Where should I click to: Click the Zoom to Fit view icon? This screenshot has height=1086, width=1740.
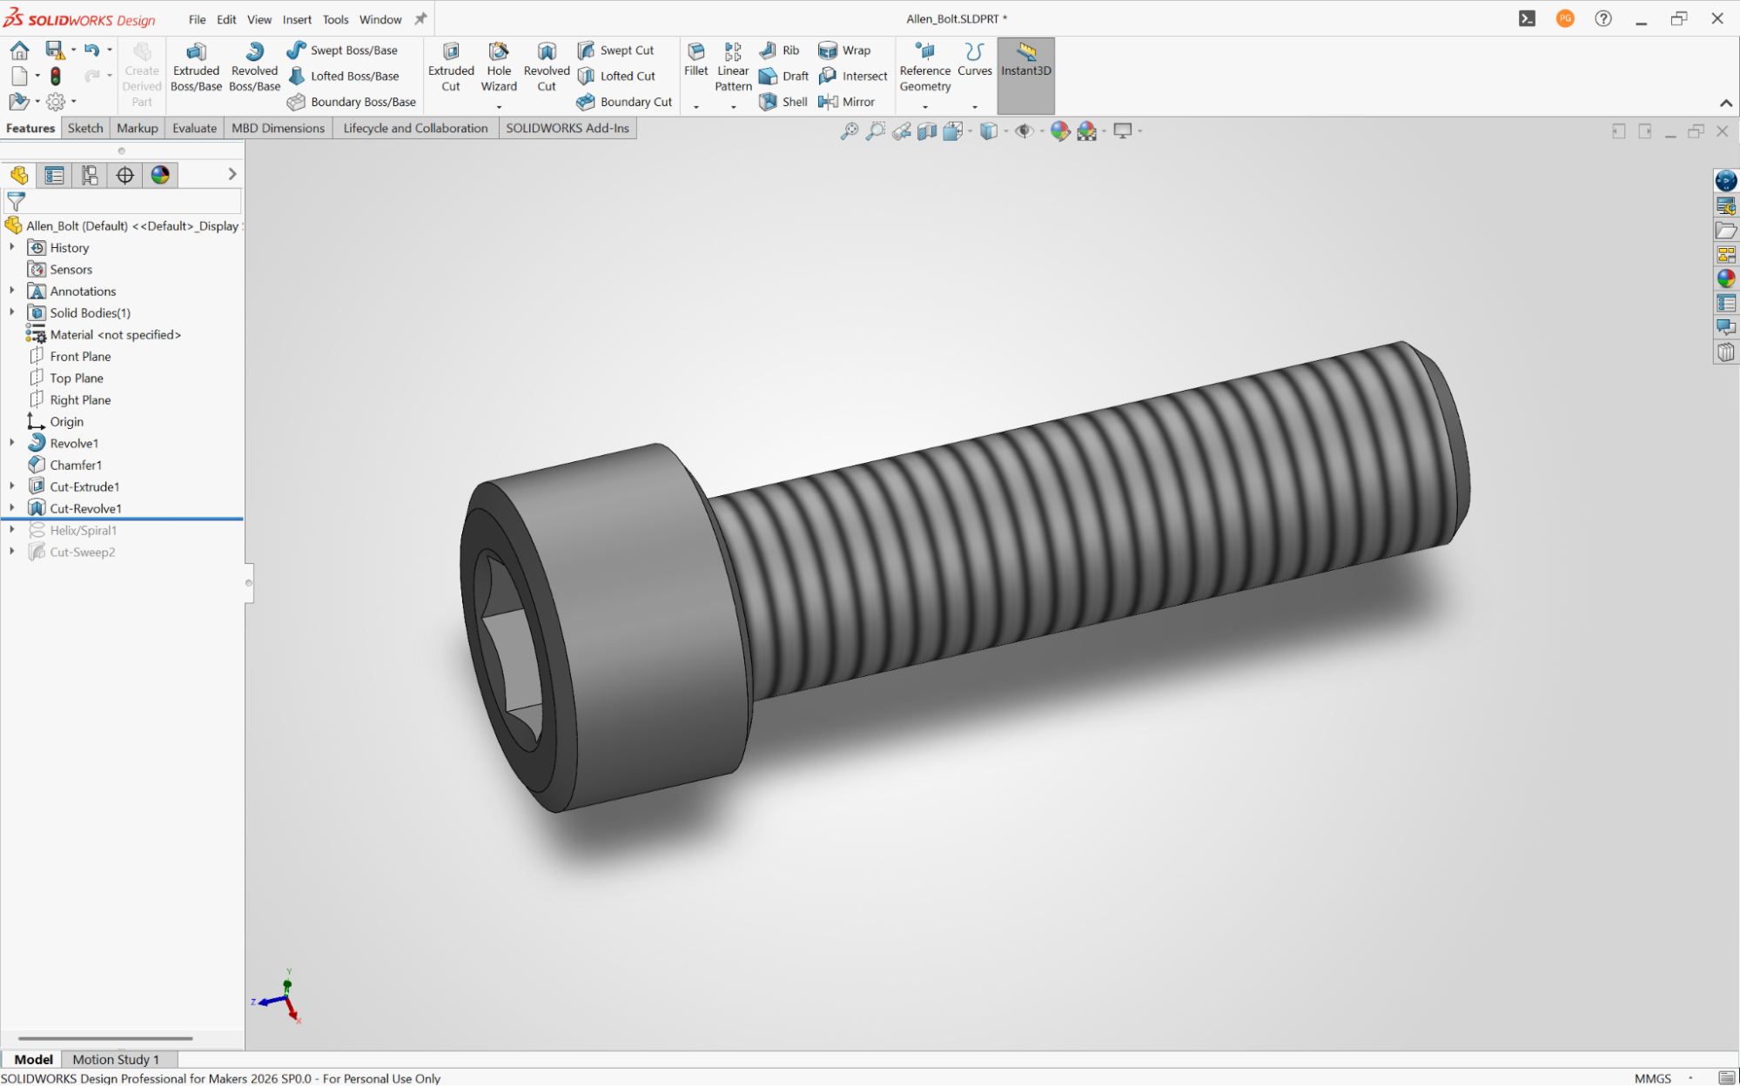[849, 131]
